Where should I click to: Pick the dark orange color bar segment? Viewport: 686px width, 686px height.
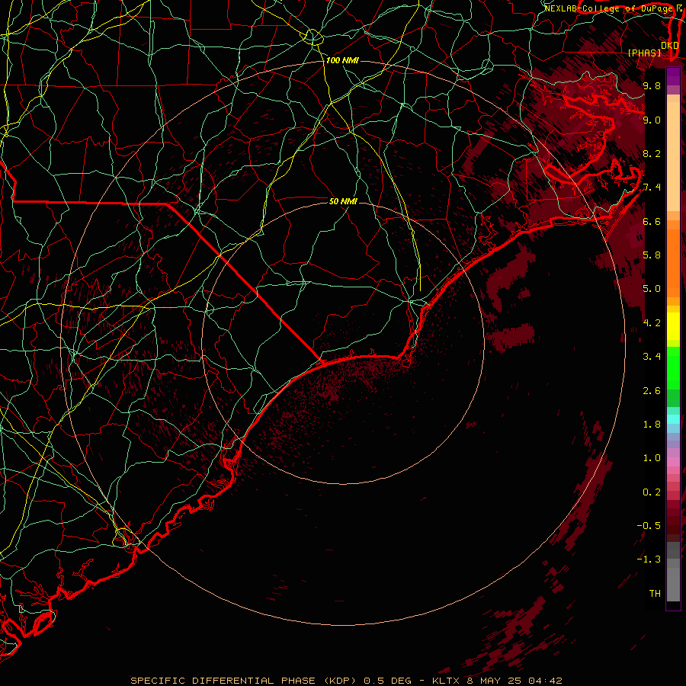673,262
